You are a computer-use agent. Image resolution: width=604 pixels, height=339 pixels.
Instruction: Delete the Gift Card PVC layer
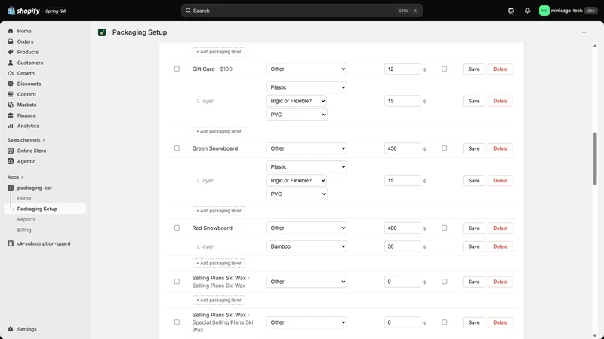pyautogui.click(x=500, y=101)
